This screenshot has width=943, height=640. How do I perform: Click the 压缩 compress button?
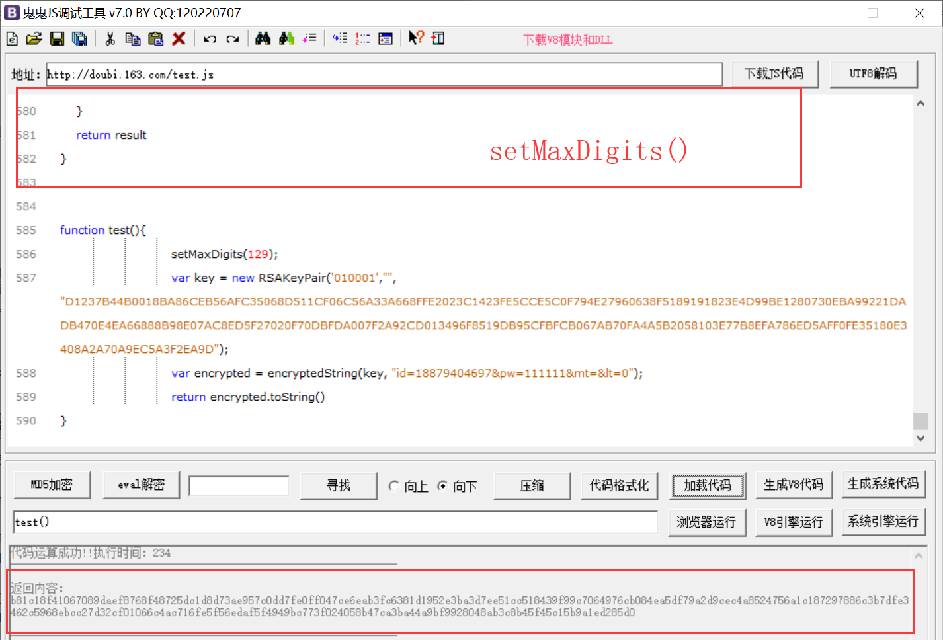(x=532, y=485)
